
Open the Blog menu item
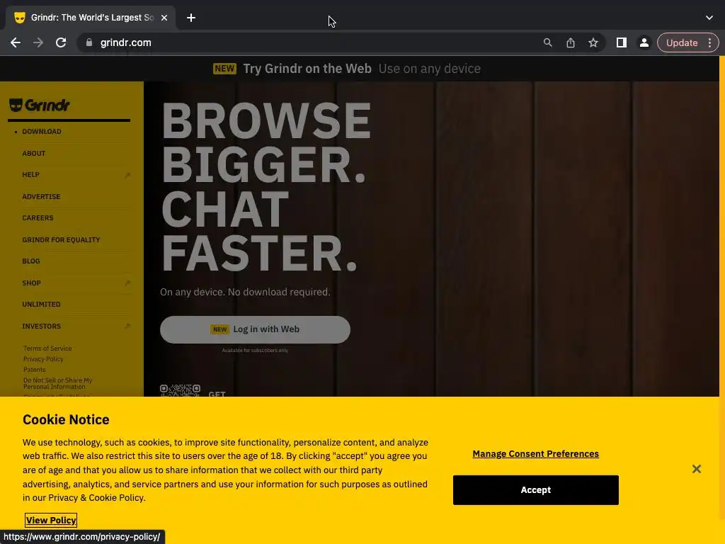tap(31, 261)
